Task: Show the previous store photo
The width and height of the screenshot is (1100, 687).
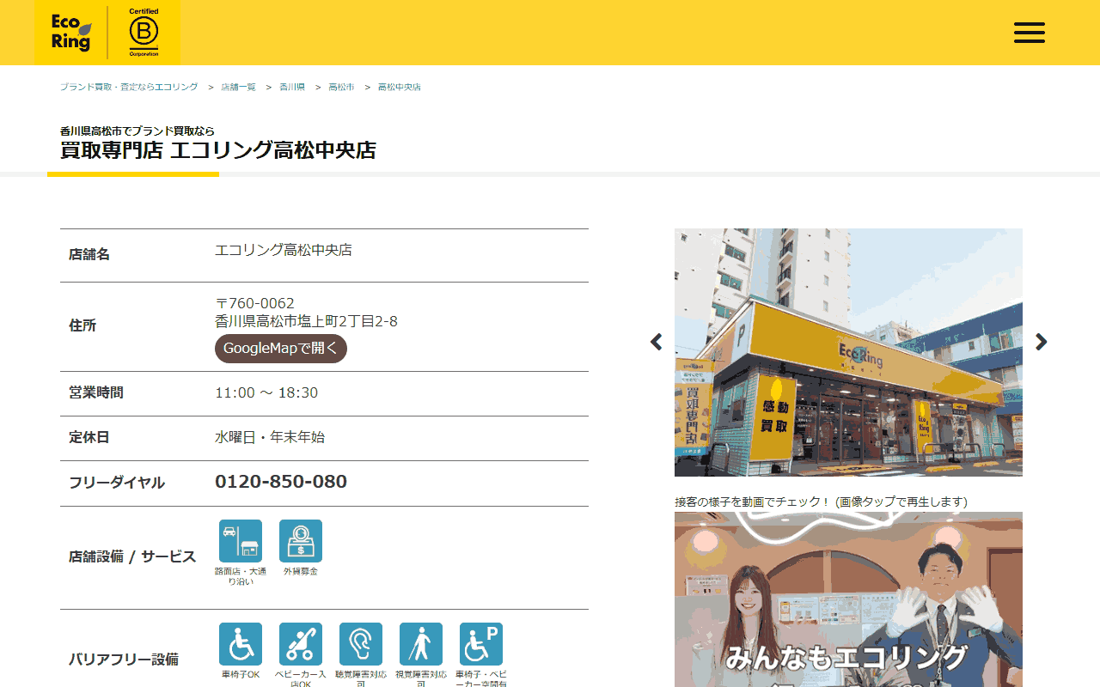Action: pyautogui.click(x=657, y=342)
